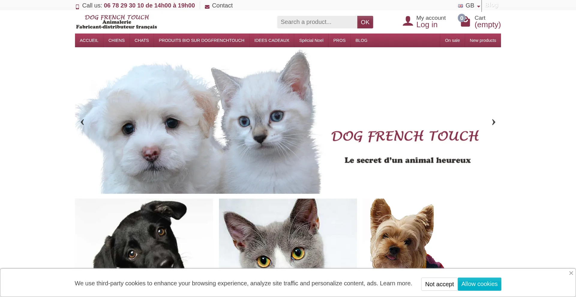Open the CHATS menu category

tap(142, 40)
